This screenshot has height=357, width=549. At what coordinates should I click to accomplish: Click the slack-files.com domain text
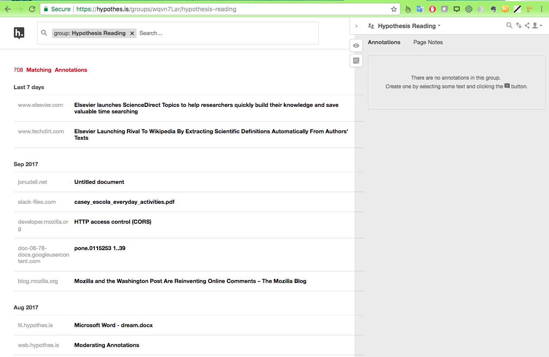coord(37,202)
